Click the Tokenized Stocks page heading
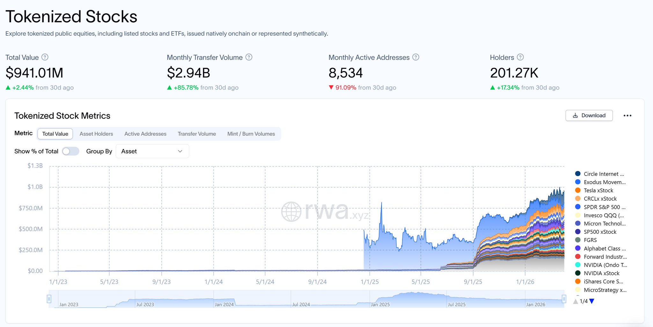Screen dimensions: 653x327 point(71,17)
